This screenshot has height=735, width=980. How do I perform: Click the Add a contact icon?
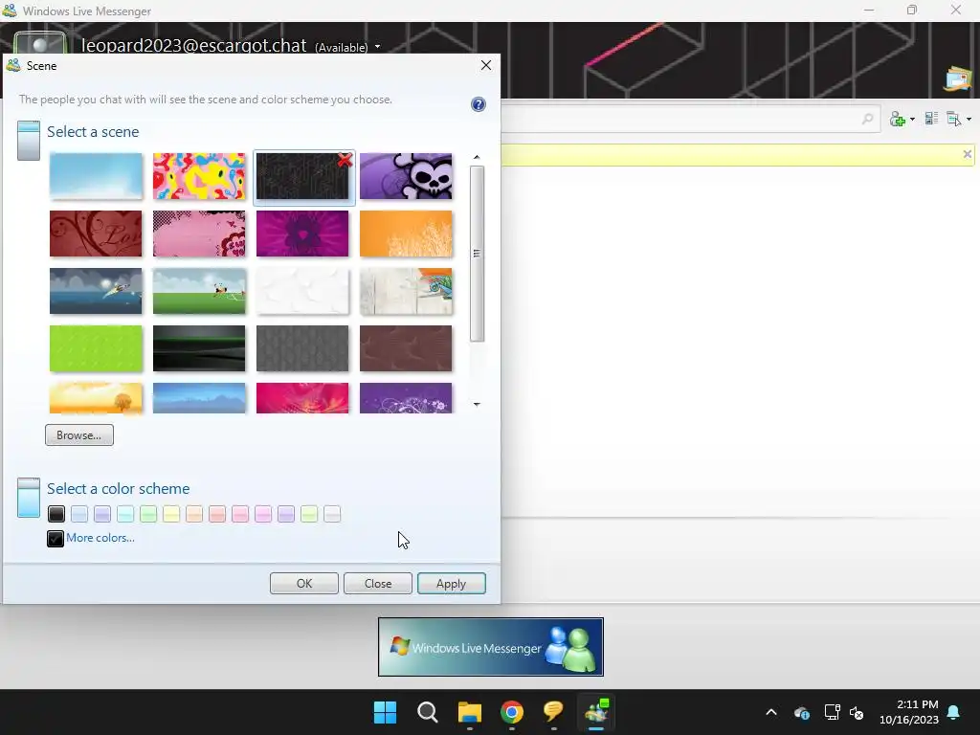click(x=898, y=119)
